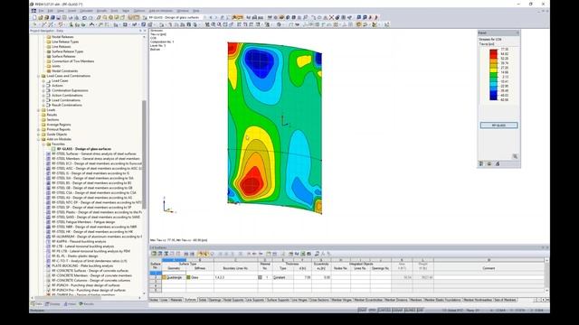
Task: Select PLATE-BUCKLING module in the tree
Action: [82, 265]
